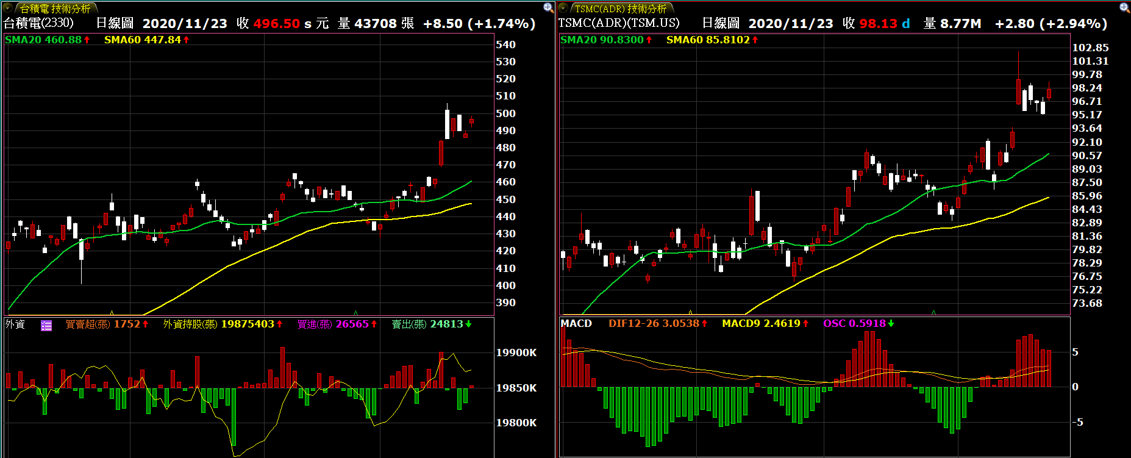This screenshot has width=1131, height=458.
Task: Click closing price 496.50 in 台積電 header
Action: coord(276,23)
